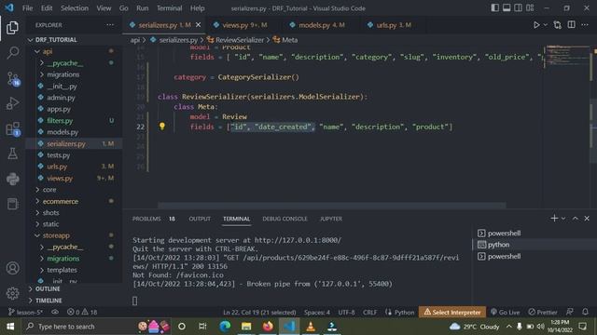
Task: Open the Accounts menu icon
Action: tap(12, 268)
